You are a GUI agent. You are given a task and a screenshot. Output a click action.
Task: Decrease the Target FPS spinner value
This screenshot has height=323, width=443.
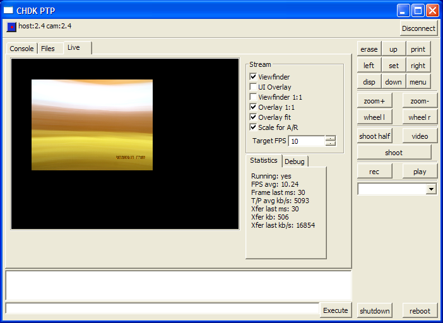tap(331, 143)
